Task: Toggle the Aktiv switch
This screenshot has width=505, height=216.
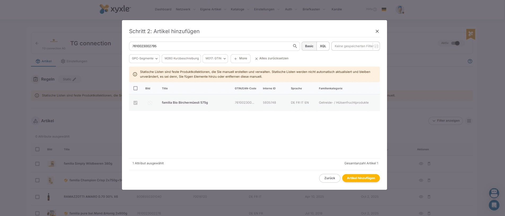Action: (455, 43)
